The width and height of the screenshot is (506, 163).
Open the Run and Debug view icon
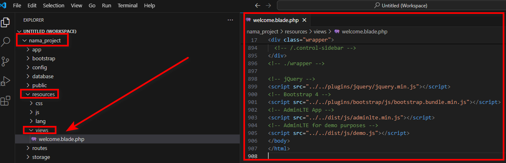(x=6, y=81)
